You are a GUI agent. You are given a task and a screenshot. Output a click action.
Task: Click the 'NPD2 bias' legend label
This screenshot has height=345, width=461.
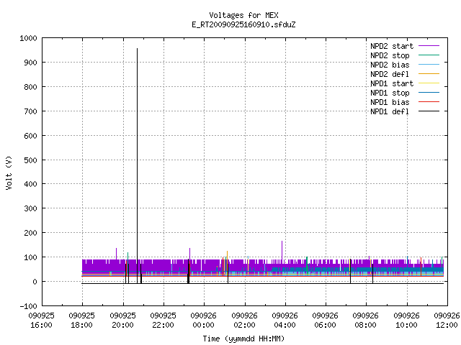pos(390,65)
